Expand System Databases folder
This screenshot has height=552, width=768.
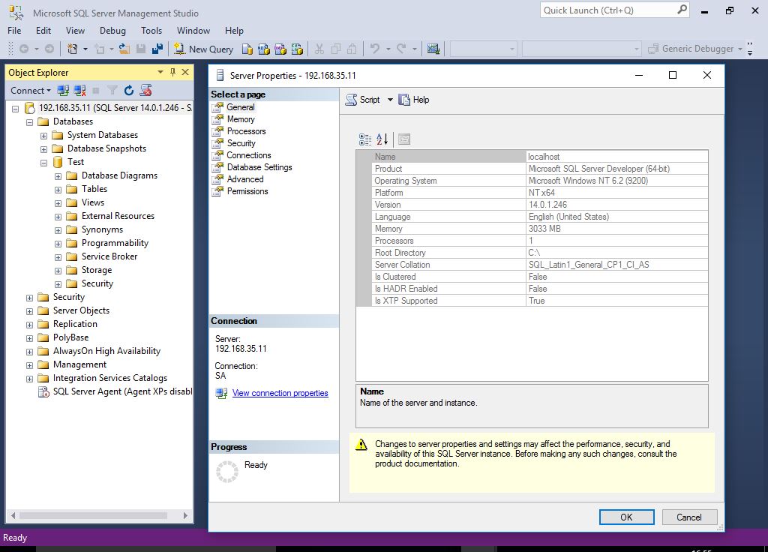[x=43, y=136]
